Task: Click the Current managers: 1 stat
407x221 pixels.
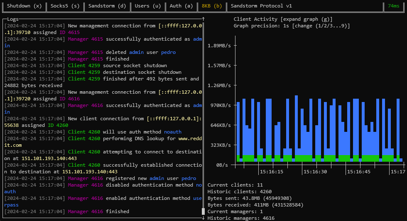Action: pos(235,212)
